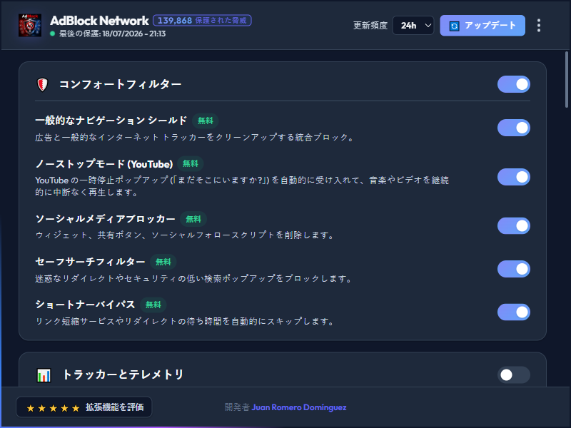Screen dimensions: 571x428
Task: Click the ショートナーバイパス title
Action: [85, 305]
